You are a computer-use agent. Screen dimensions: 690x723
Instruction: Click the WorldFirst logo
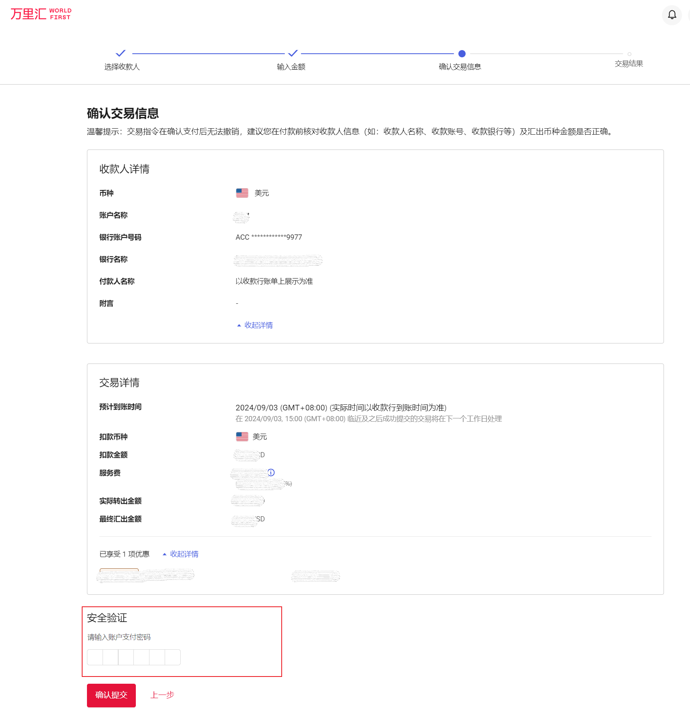(41, 14)
